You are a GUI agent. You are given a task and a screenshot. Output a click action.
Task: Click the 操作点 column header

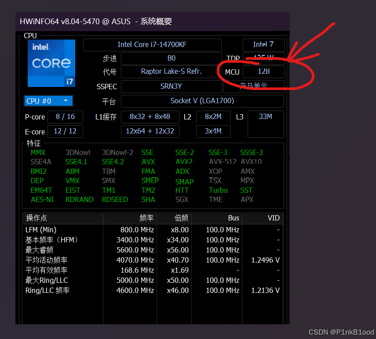pos(63,218)
